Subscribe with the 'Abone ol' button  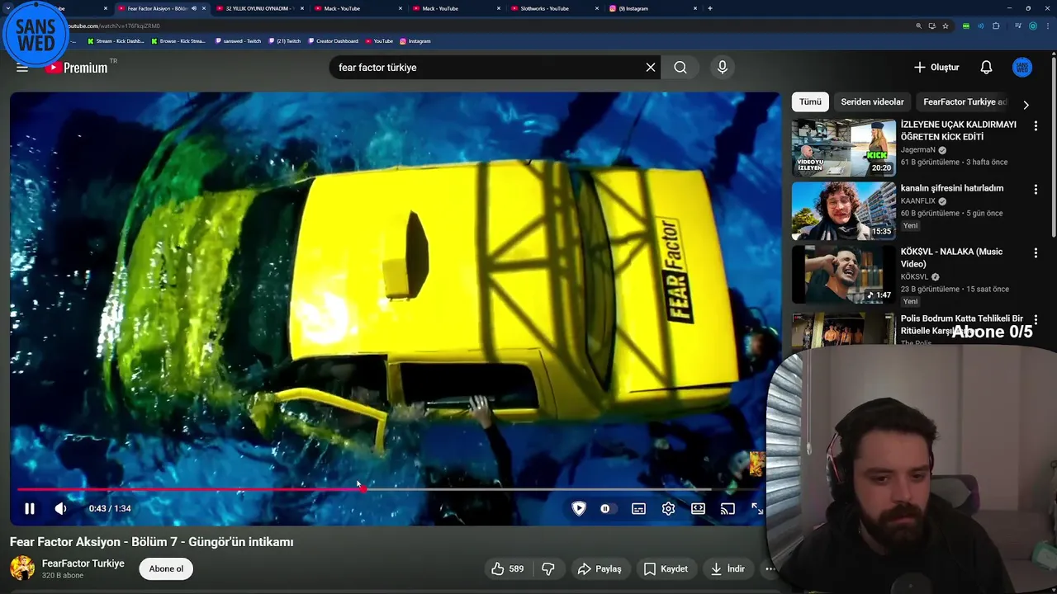coord(166,568)
